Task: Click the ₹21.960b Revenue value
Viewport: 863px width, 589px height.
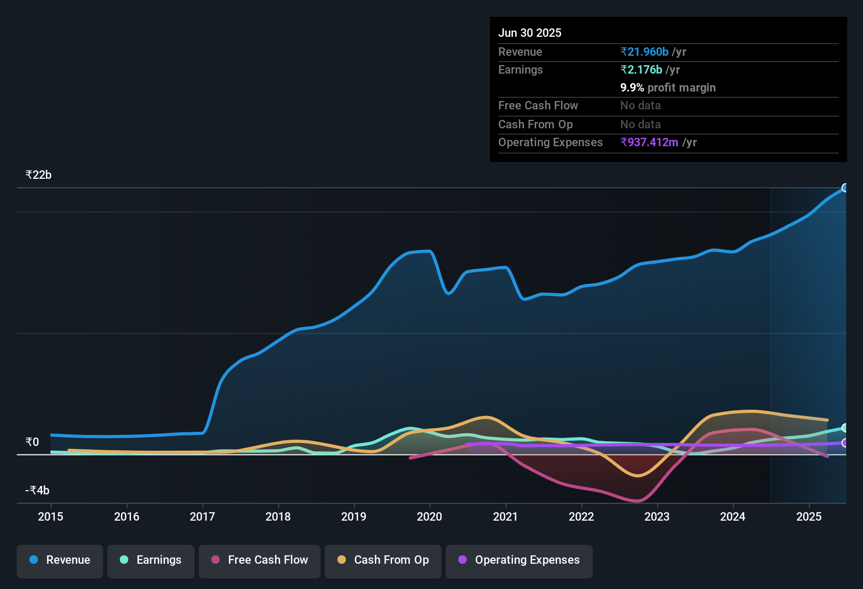Action: point(645,52)
